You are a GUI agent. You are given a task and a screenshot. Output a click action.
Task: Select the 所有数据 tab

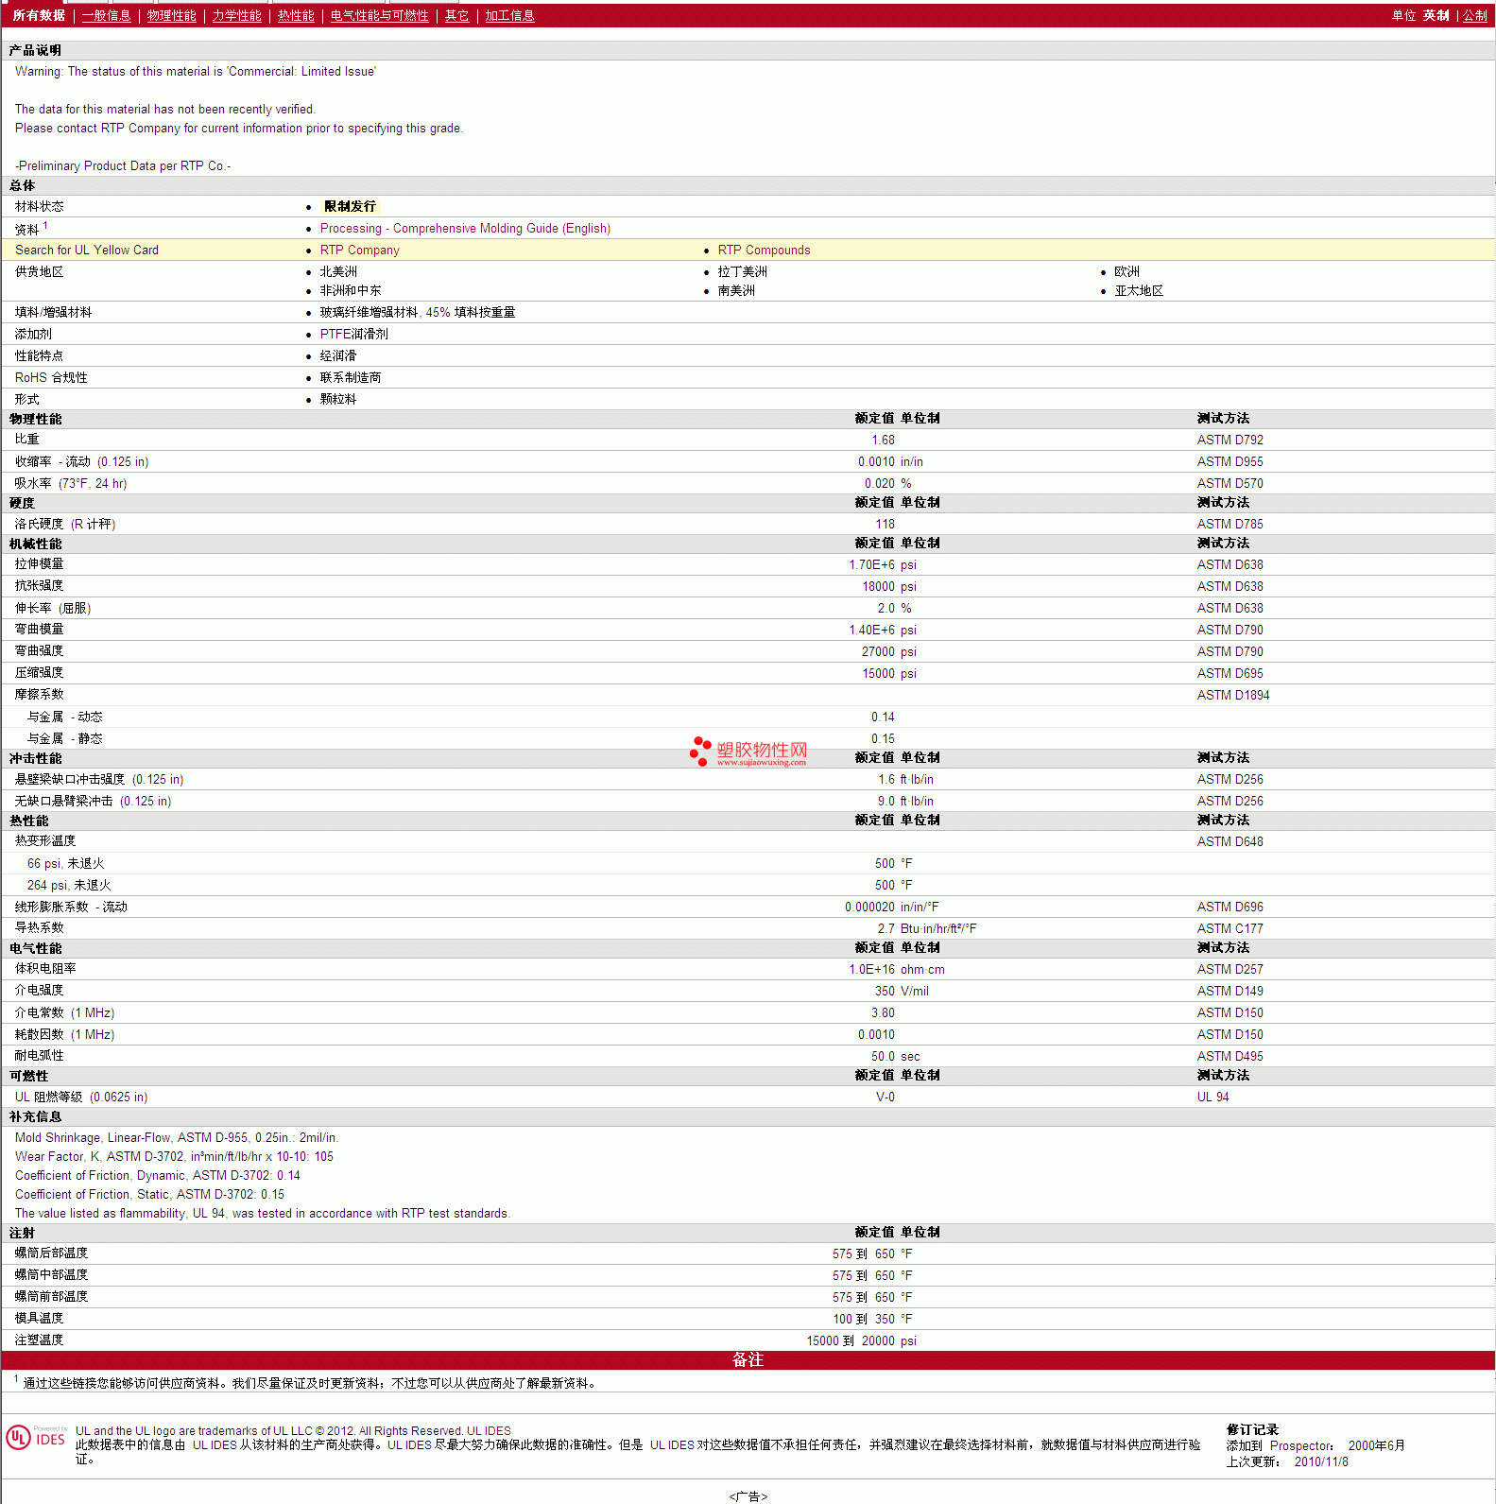point(39,15)
